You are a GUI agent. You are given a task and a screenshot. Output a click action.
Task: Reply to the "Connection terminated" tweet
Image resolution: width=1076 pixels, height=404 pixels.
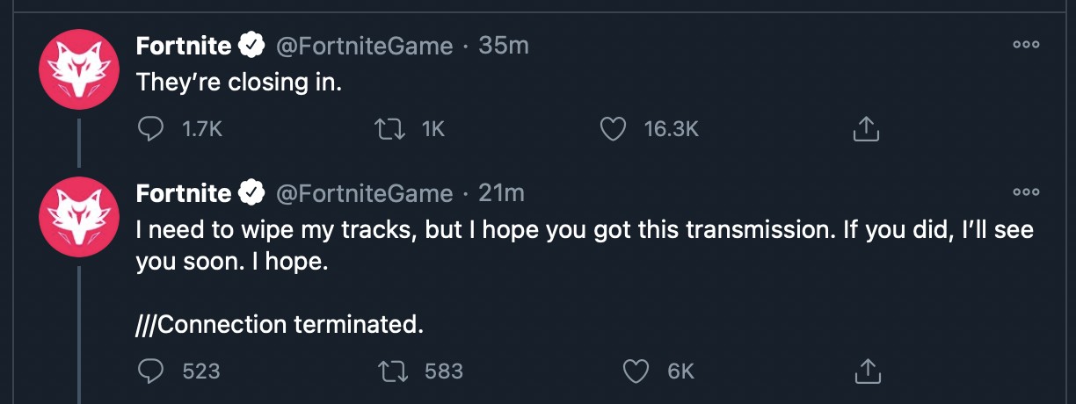click(152, 371)
